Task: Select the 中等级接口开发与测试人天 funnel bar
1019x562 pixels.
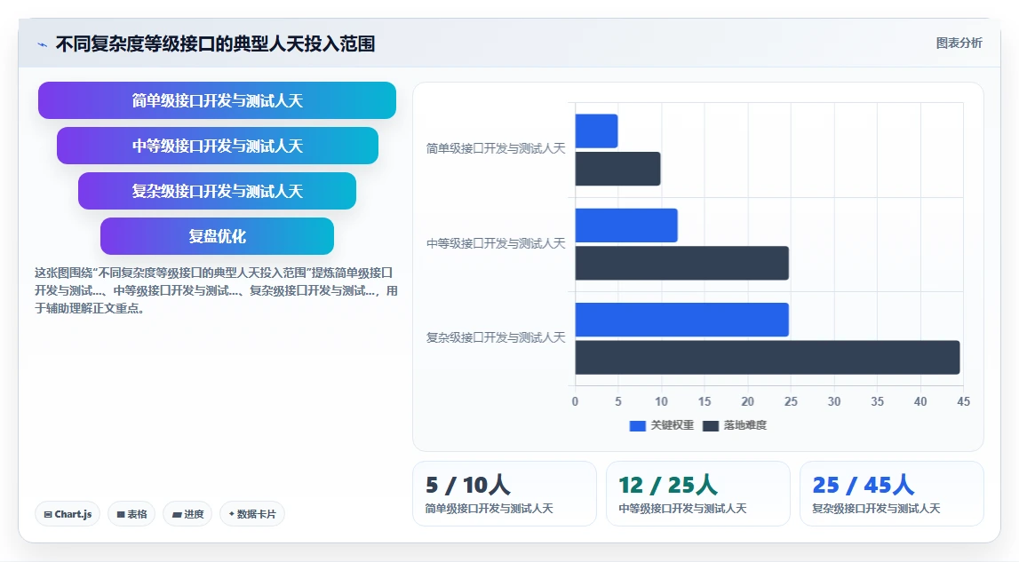Action: 217,146
